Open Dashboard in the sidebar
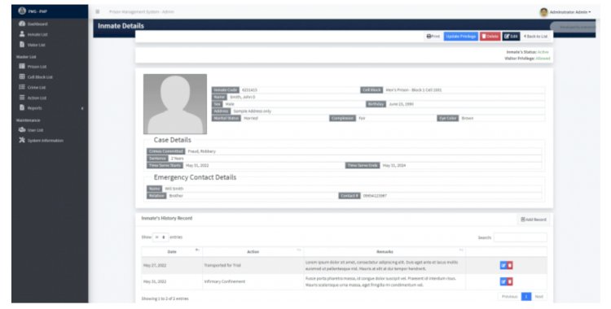611x309 pixels. pyautogui.click(x=37, y=24)
